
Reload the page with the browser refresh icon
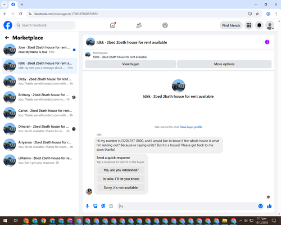pyautogui.click(x=21, y=14)
